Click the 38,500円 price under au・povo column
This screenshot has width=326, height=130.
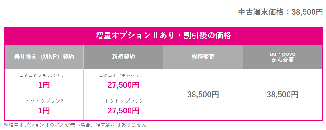coord(282,95)
